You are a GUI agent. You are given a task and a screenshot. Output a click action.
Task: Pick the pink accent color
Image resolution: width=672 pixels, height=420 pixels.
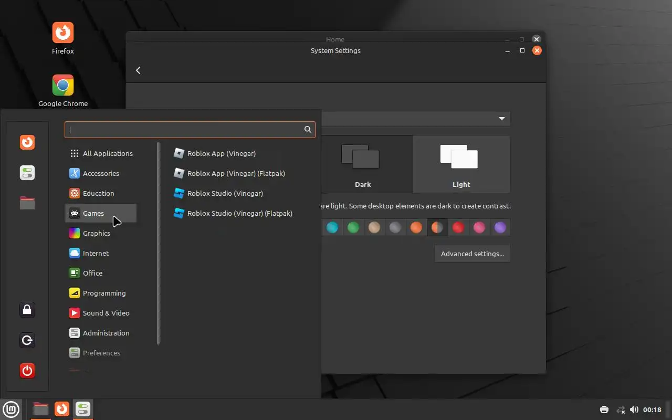479,227
